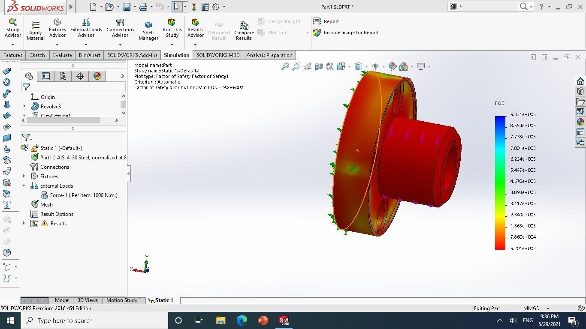Open the Shell Manager
Image resolution: width=586 pixels, height=329 pixels.
click(x=148, y=31)
